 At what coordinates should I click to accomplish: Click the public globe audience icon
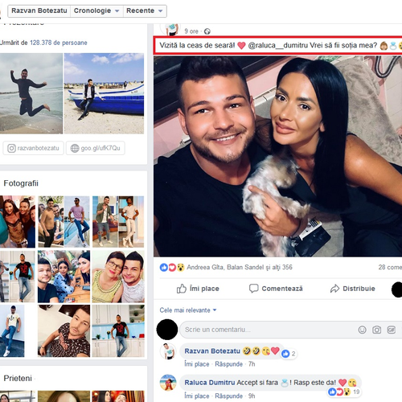[207, 31]
